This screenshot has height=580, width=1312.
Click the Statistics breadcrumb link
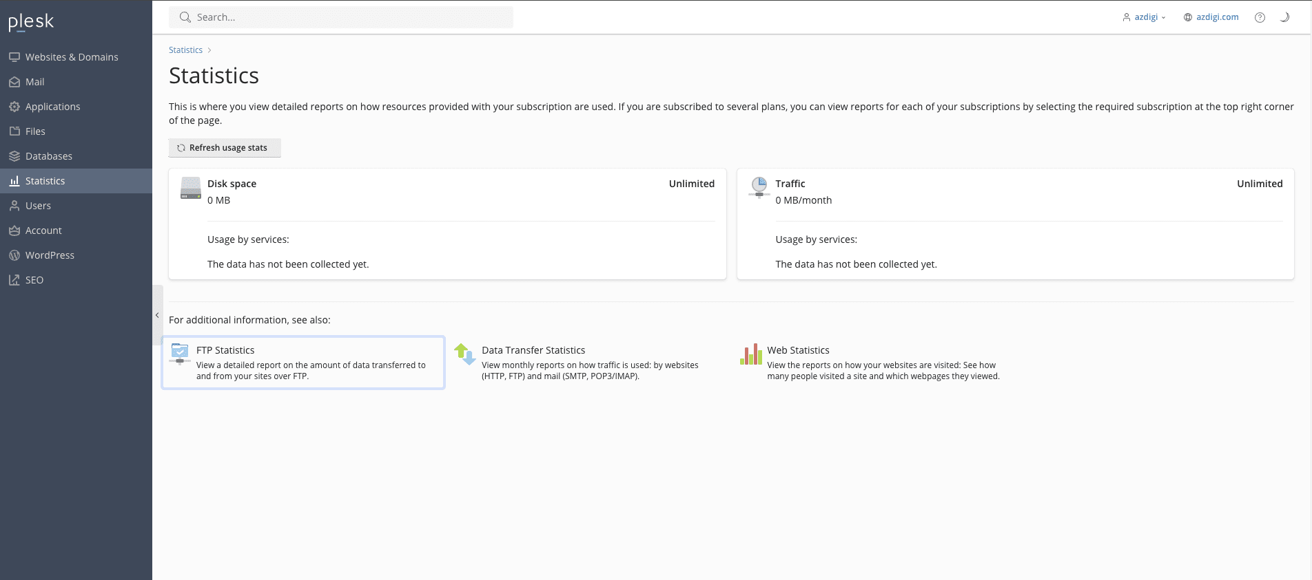point(185,50)
